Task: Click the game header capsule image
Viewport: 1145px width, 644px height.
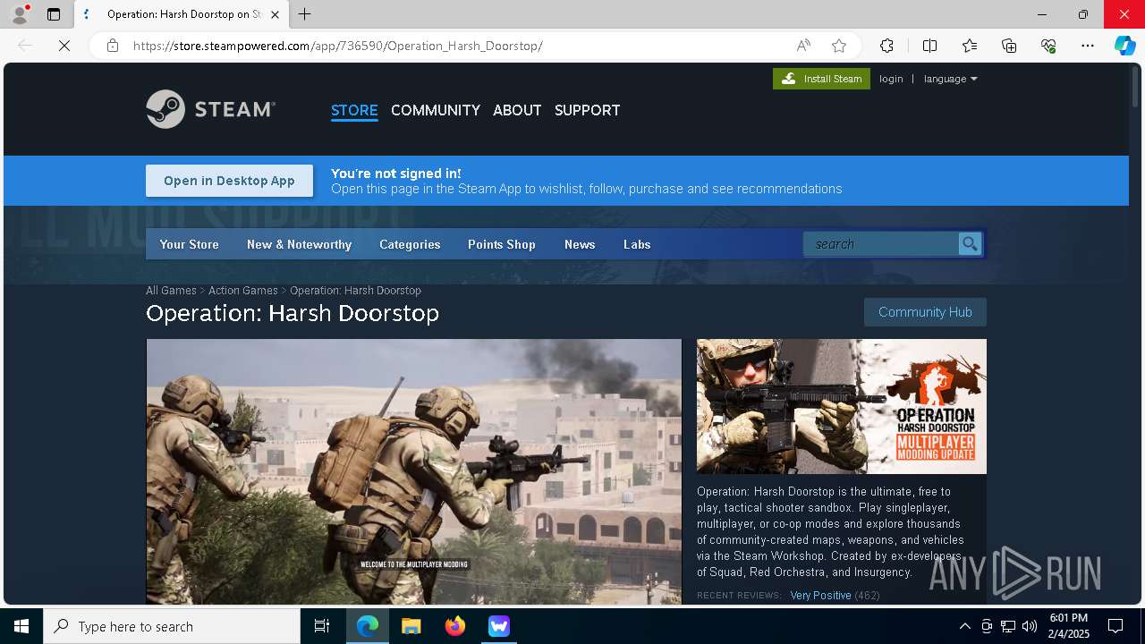Action: tap(842, 406)
